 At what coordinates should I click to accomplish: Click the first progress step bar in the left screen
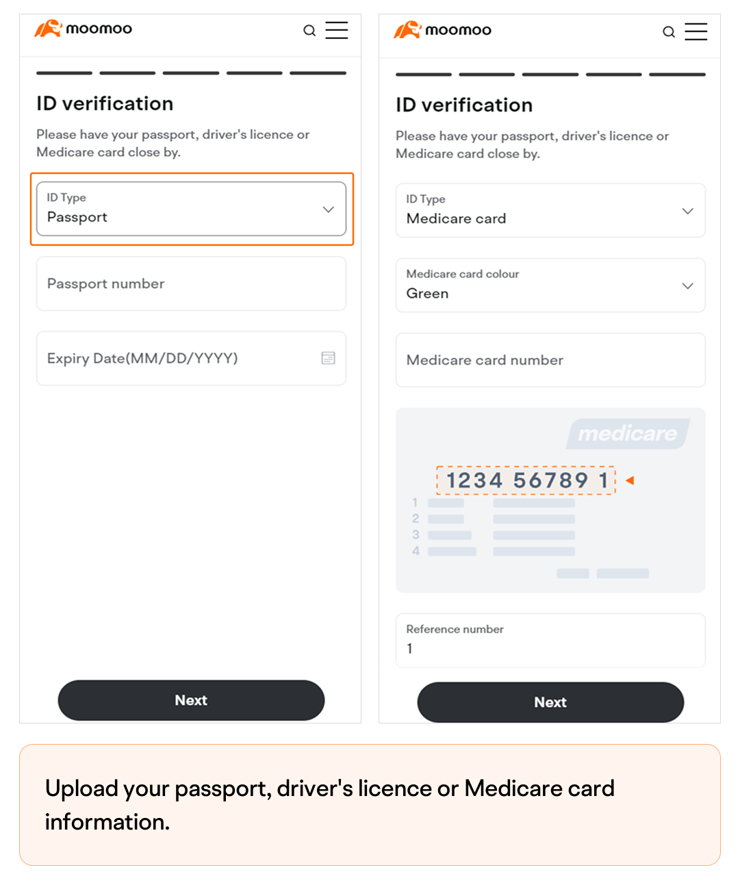point(64,73)
